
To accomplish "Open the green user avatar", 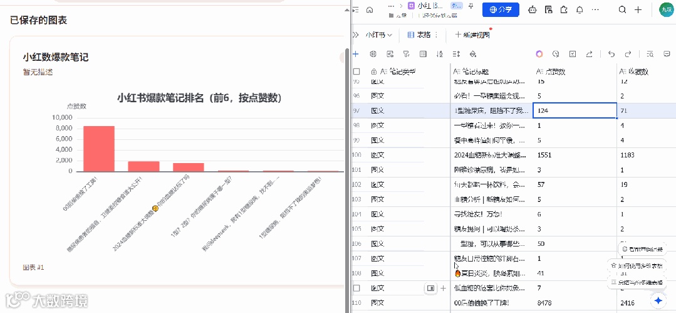I will [666, 9].
